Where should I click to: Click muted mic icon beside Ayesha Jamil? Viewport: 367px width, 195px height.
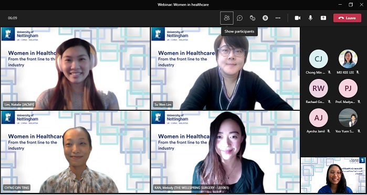[x=329, y=131]
